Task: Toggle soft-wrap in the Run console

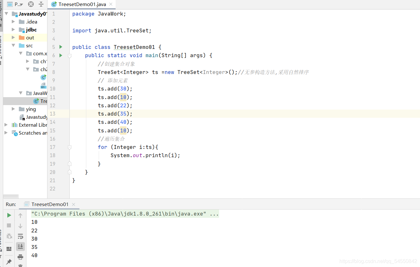Action: point(20,237)
